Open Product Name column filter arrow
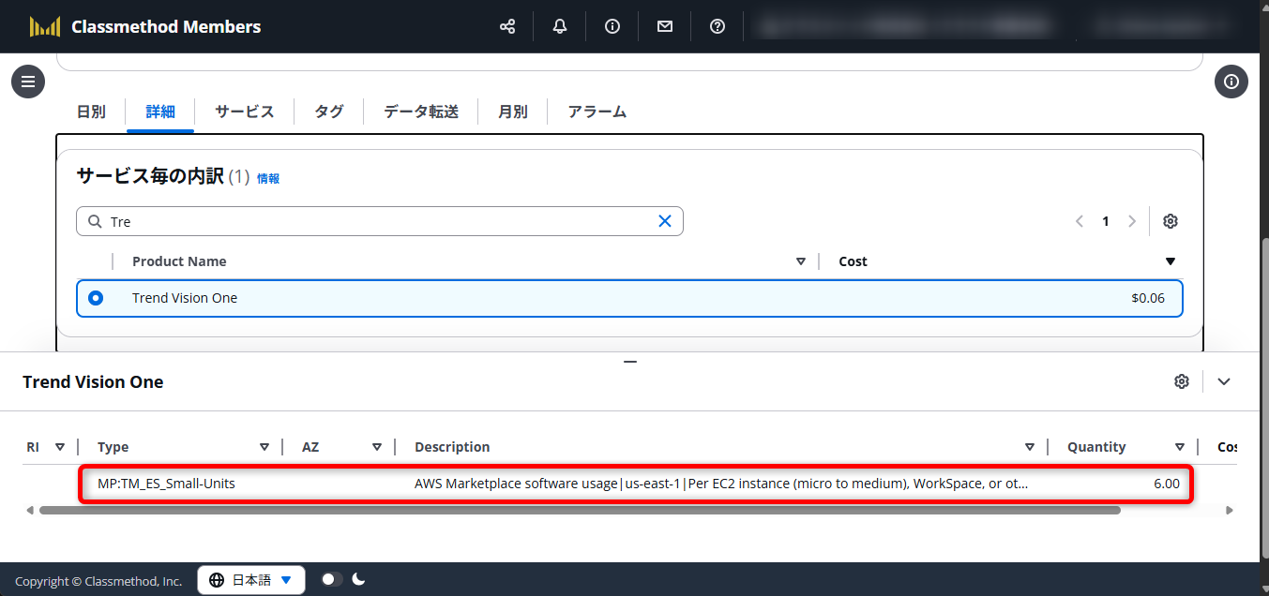This screenshot has height=596, width=1269. pyautogui.click(x=800, y=261)
